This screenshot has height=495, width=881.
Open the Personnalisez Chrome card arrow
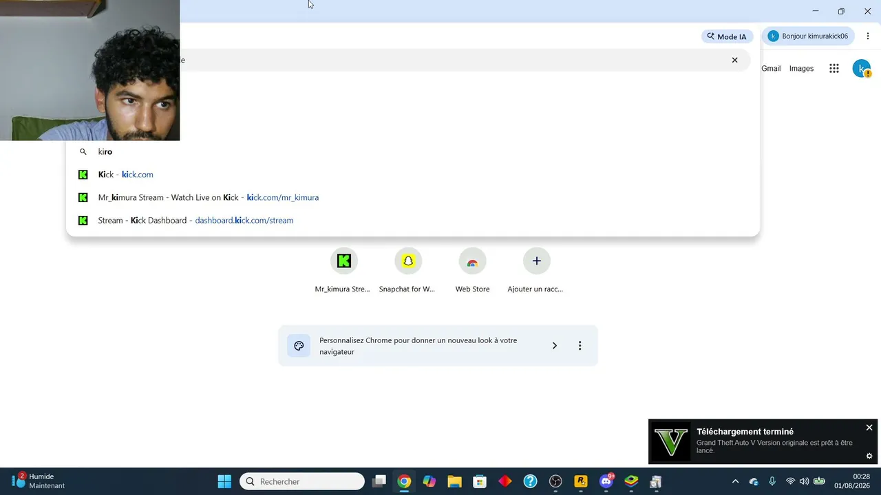555,346
